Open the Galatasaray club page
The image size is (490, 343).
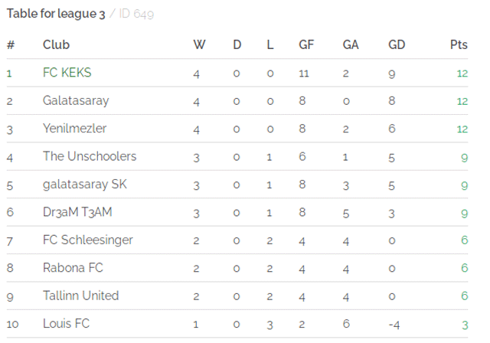point(76,100)
